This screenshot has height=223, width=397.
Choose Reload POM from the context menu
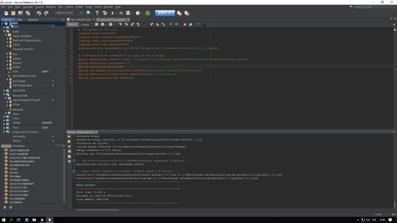20,95
